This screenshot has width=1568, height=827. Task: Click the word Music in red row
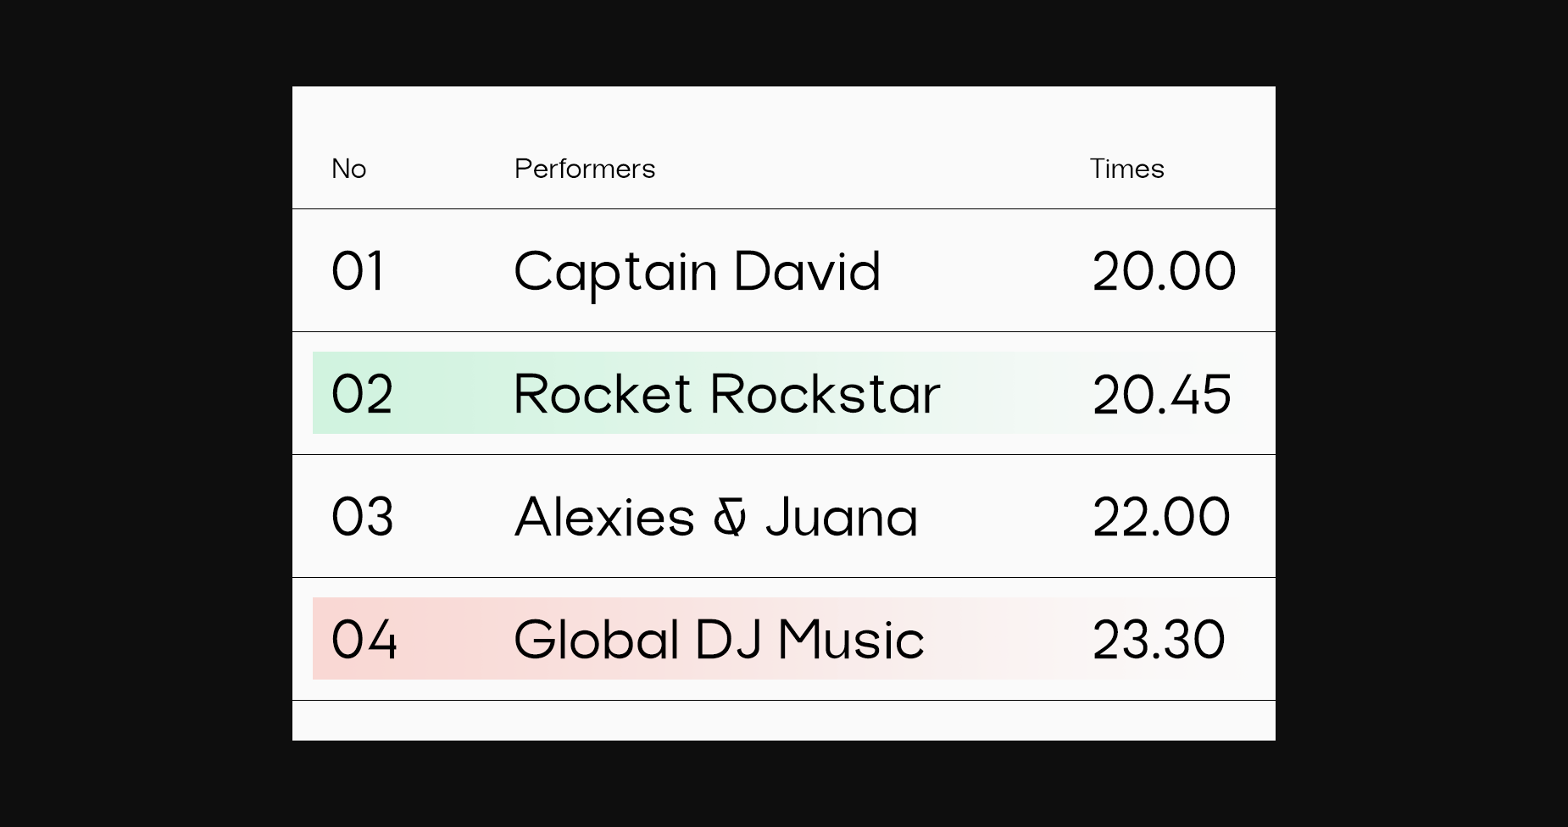[851, 640]
